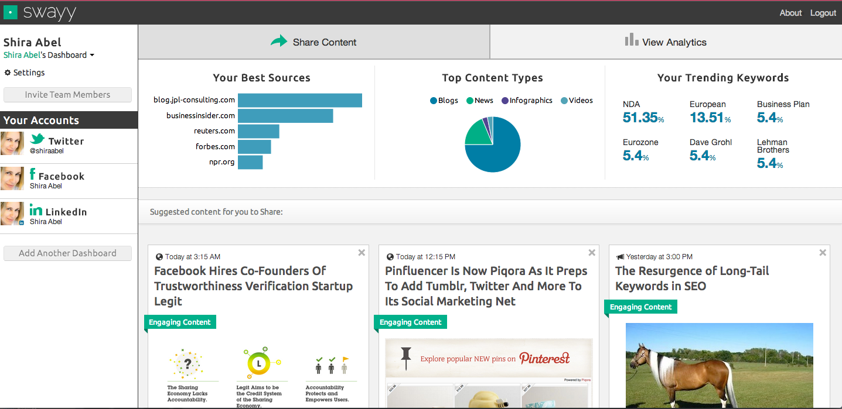
Task: Click the swayy logo icon
Action: tap(10, 12)
